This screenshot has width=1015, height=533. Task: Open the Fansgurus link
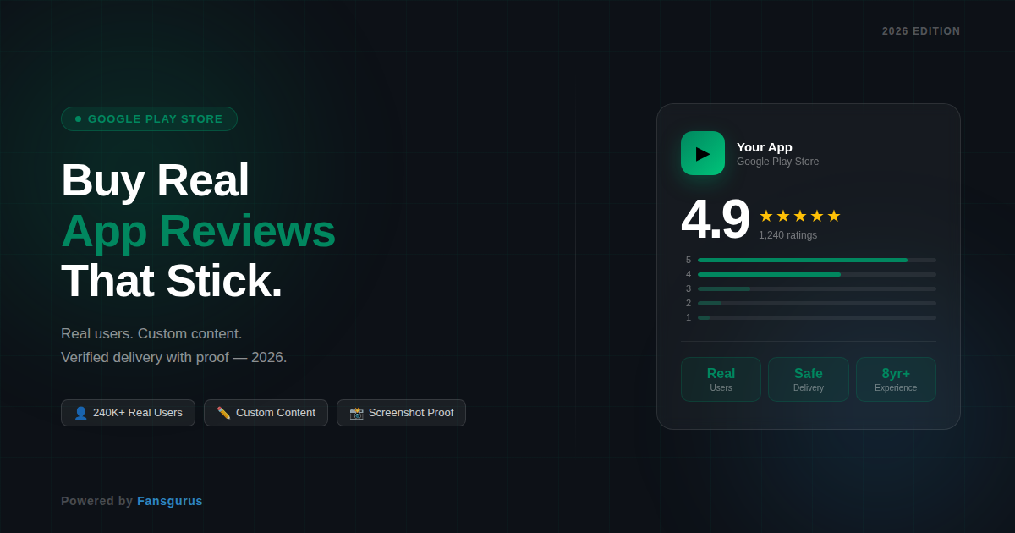170,501
